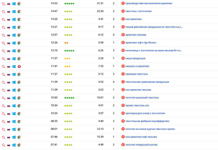Click the Windows OS icon in 10:50 row
Screen dimensions: 218x150
[14, 98]
